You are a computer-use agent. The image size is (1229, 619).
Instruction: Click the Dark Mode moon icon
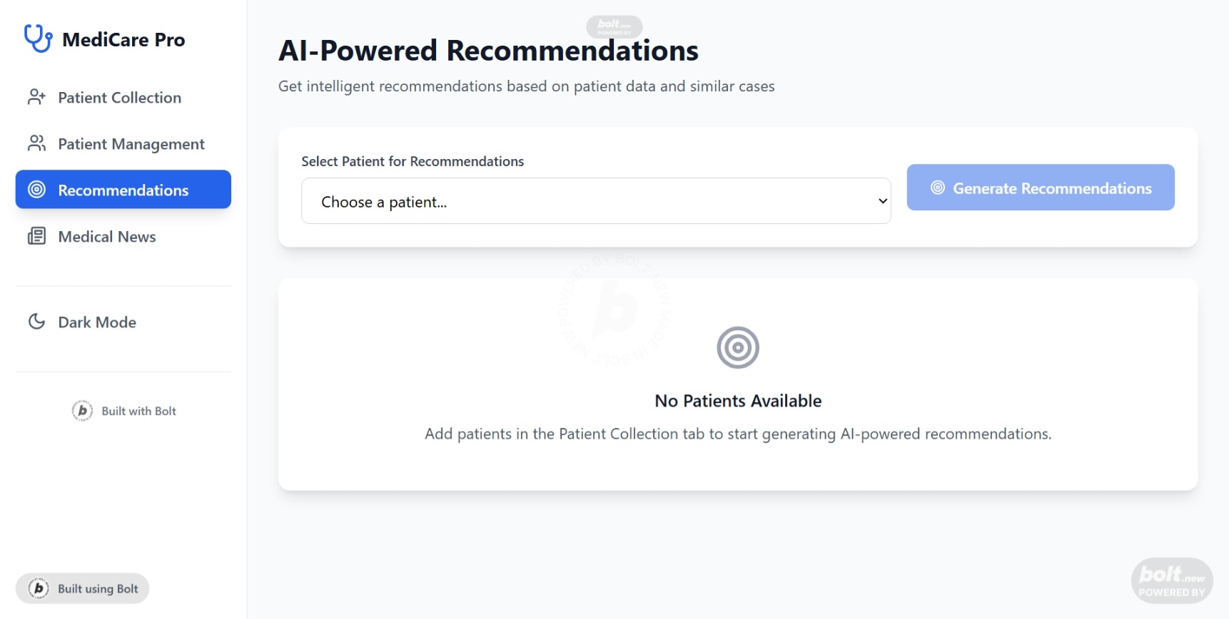pyautogui.click(x=36, y=322)
